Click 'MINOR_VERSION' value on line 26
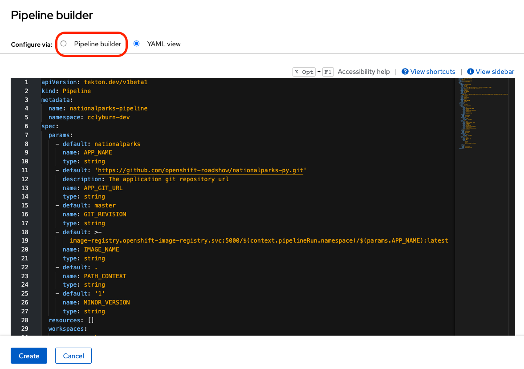This screenshot has width=524, height=369. point(106,302)
